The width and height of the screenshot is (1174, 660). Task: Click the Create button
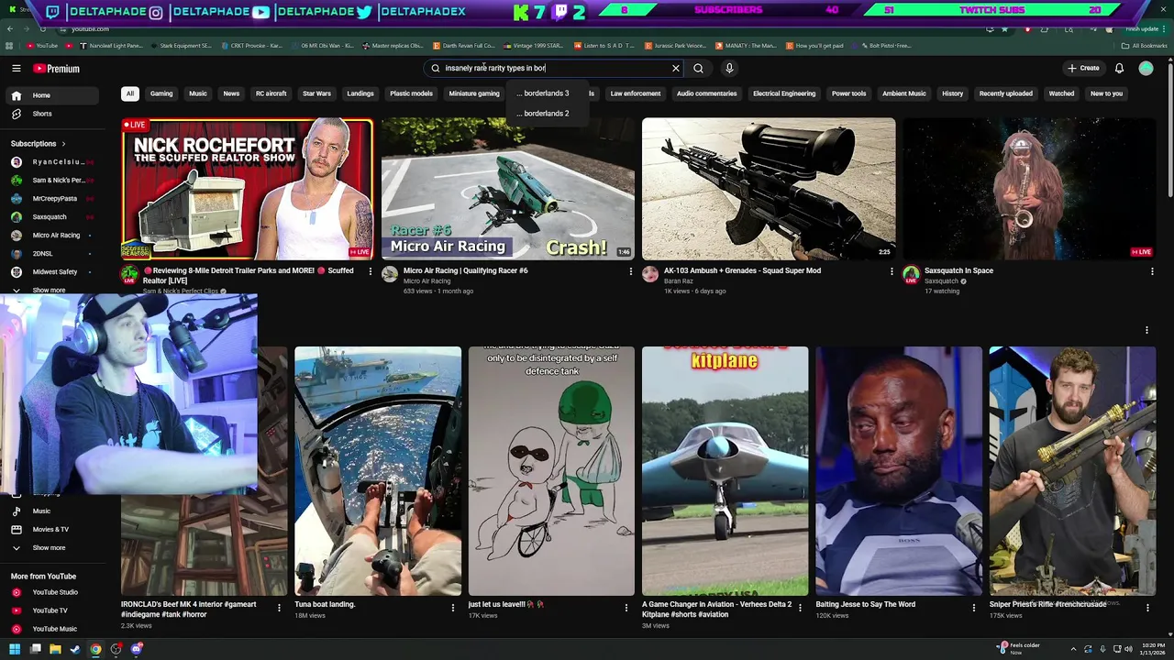point(1083,68)
